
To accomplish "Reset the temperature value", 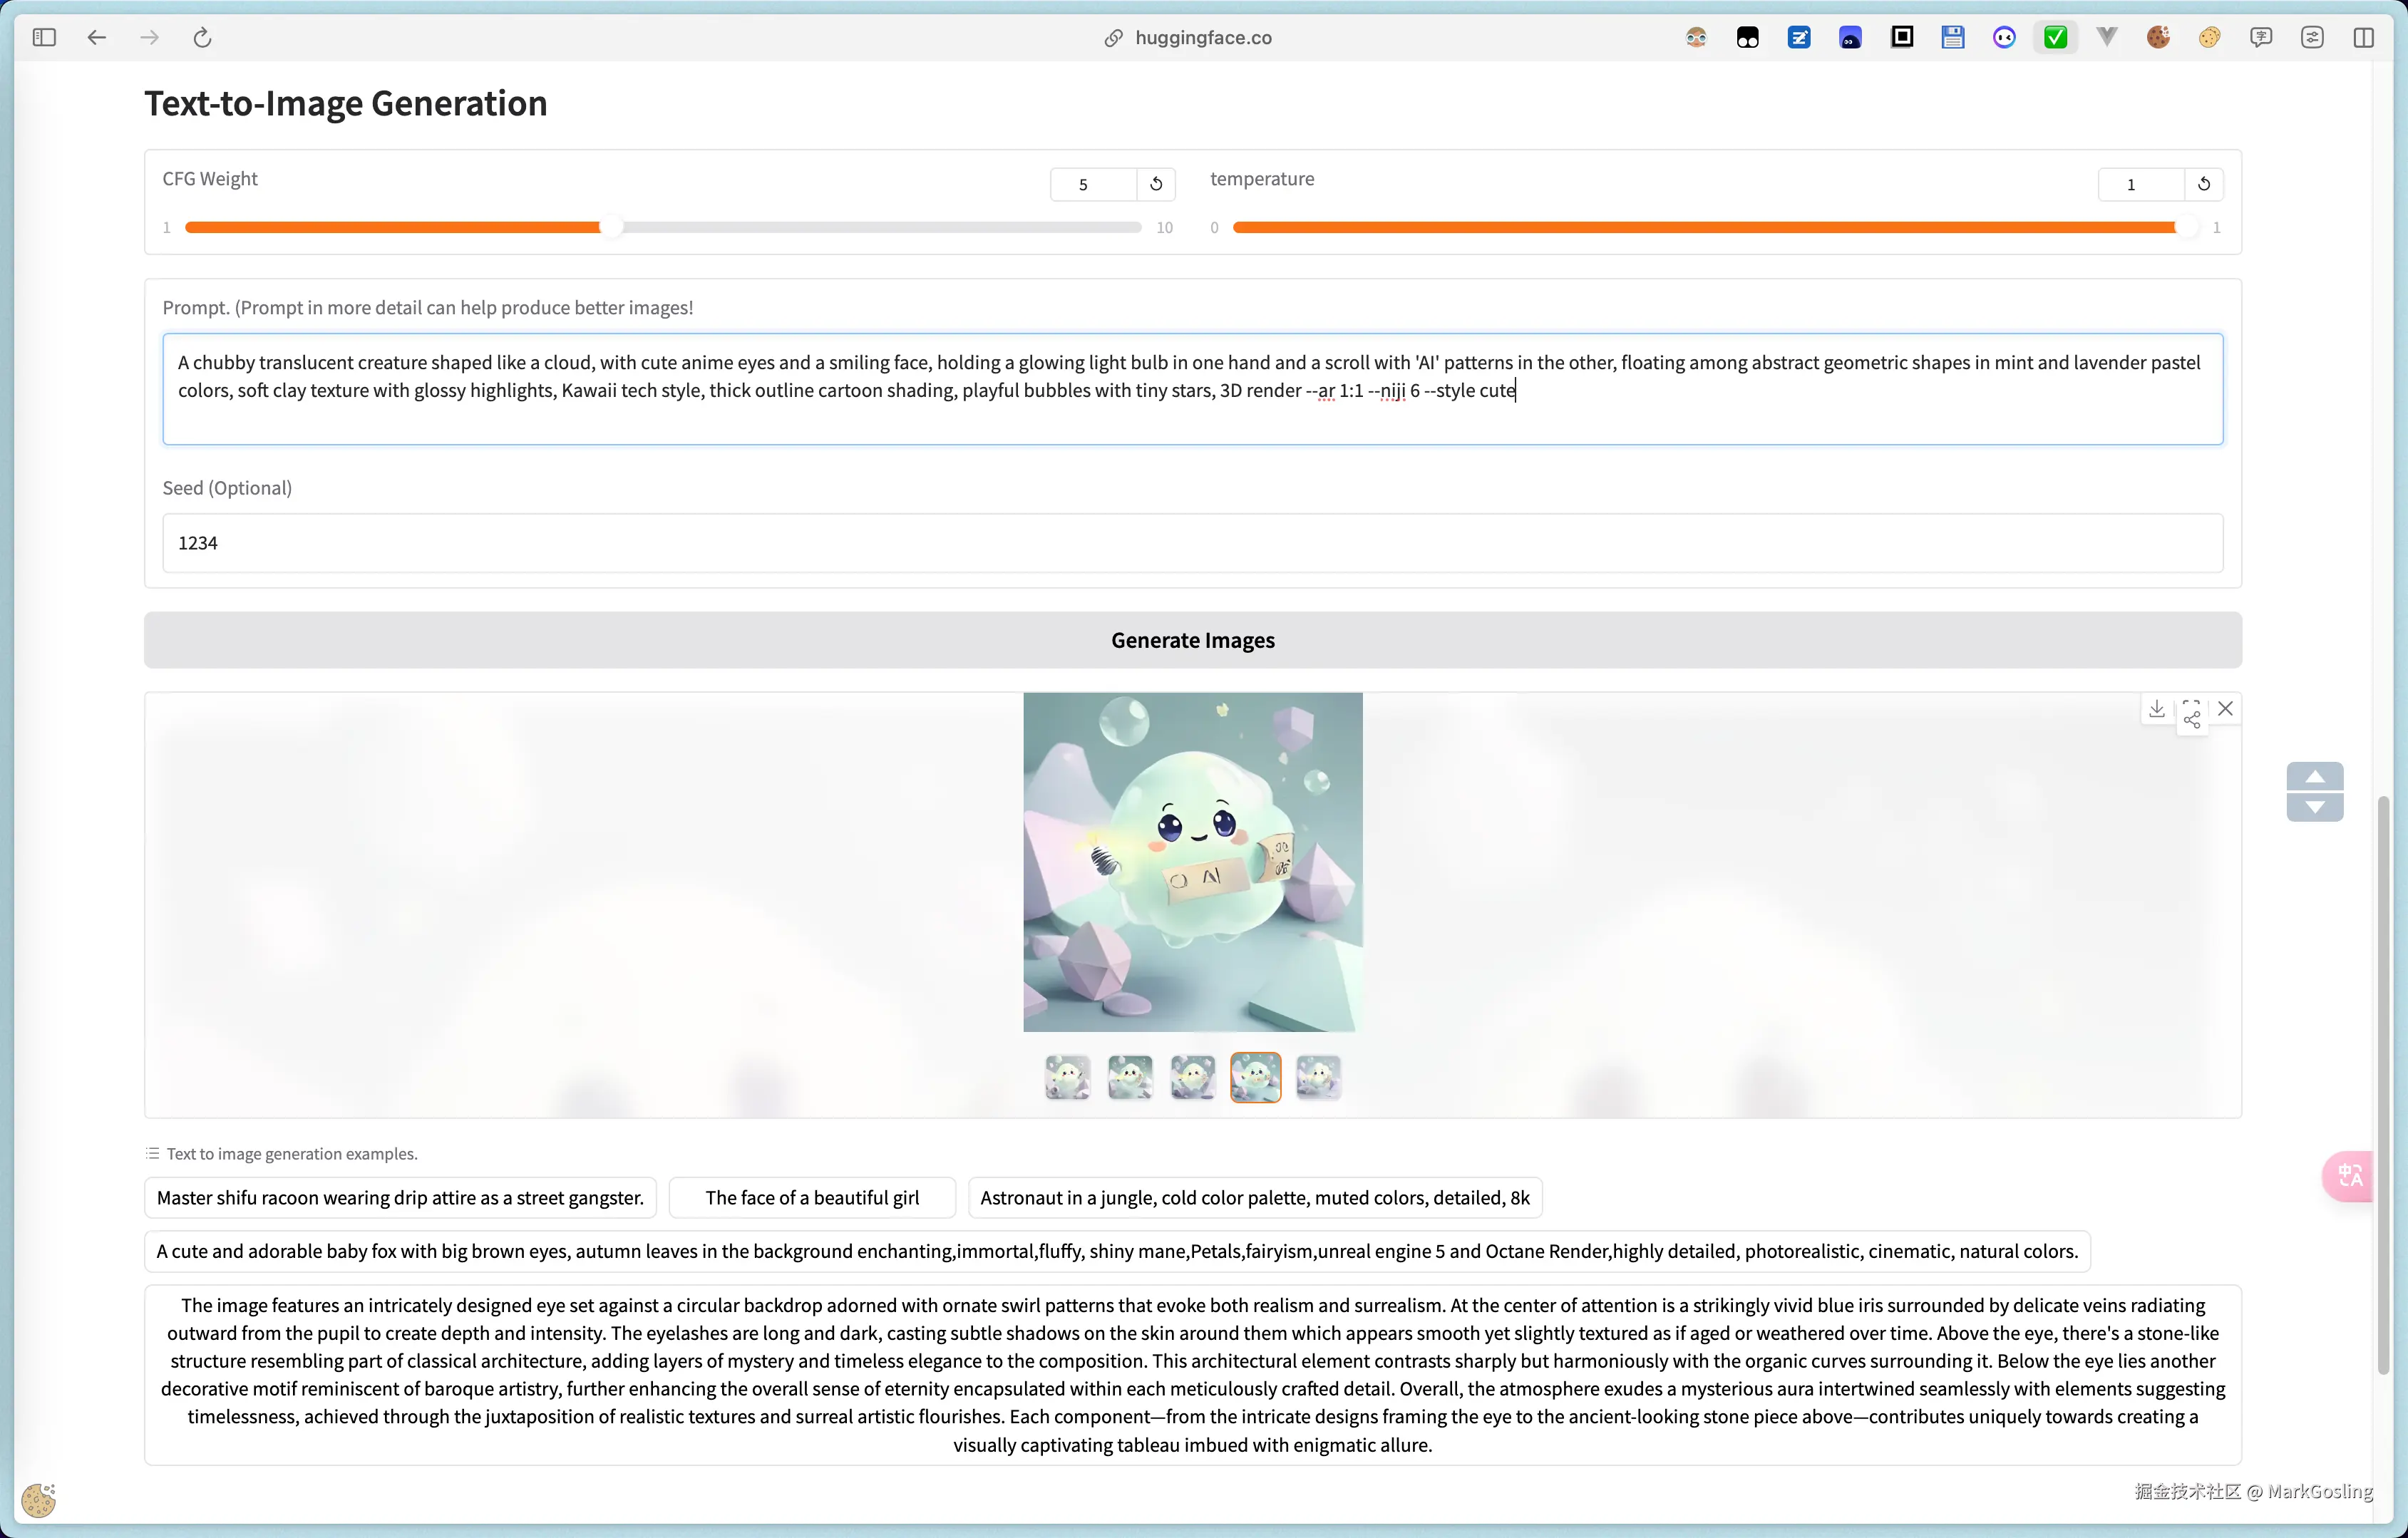I will tap(2204, 184).
